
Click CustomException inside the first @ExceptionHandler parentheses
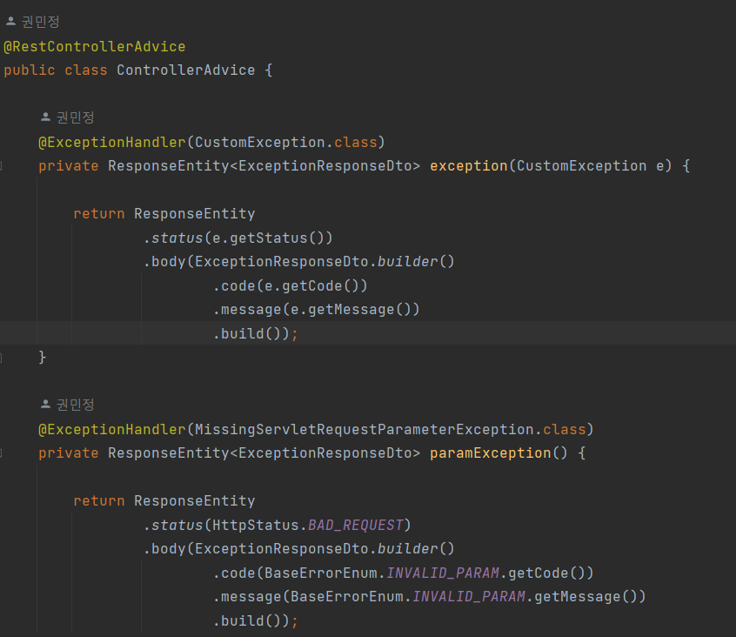(x=260, y=142)
